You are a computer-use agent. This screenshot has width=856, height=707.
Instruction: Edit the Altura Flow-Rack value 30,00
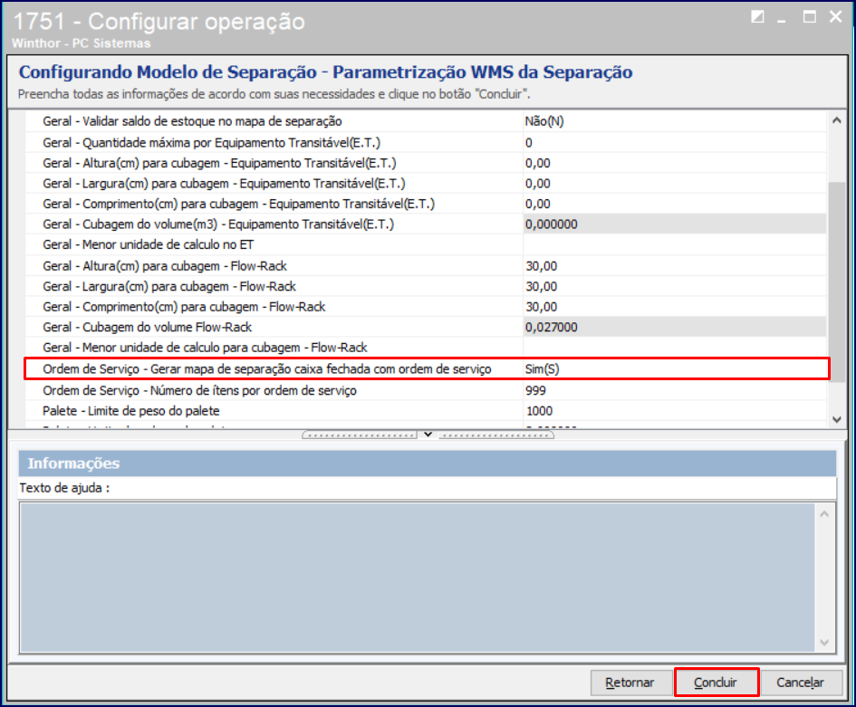pyautogui.click(x=675, y=265)
